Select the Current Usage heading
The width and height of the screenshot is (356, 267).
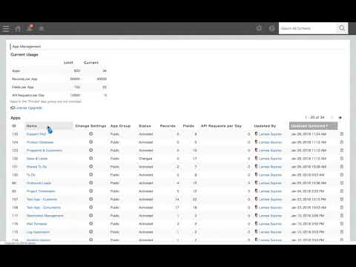point(24,55)
